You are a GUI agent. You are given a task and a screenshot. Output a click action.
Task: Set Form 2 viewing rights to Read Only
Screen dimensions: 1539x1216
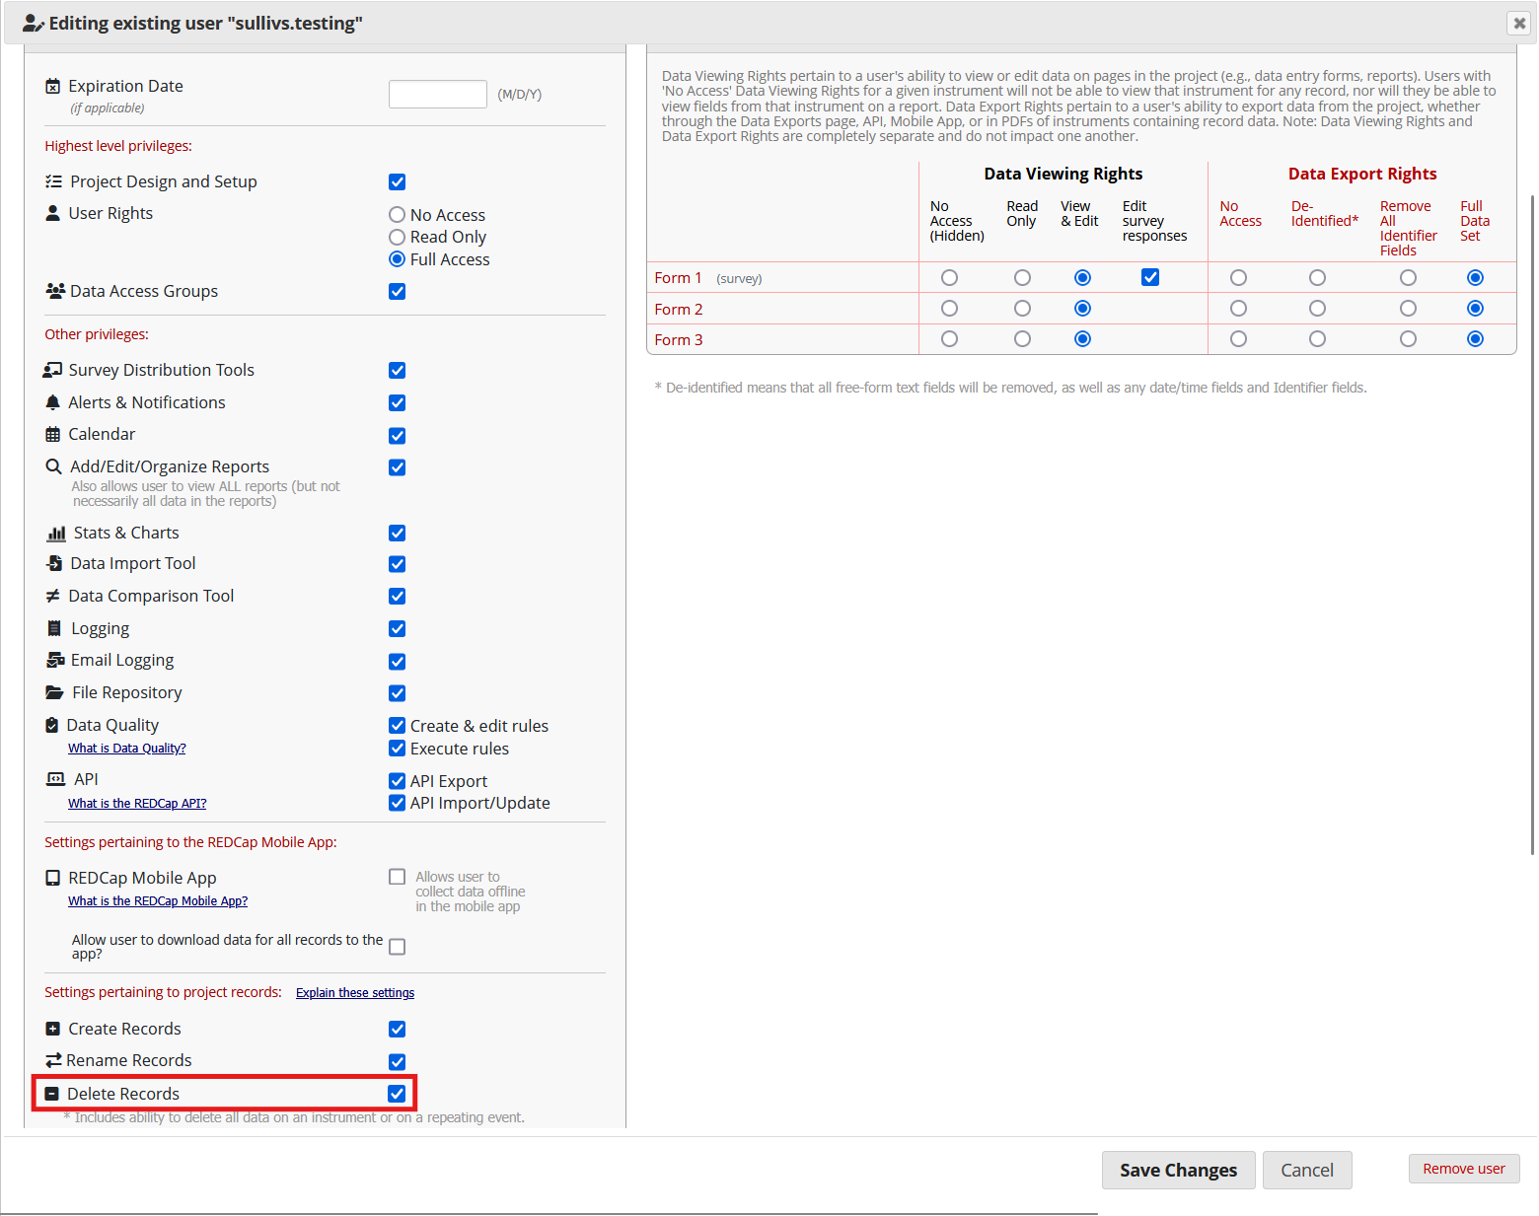[x=1022, y=308]
